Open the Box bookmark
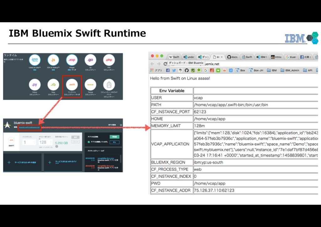 (x=240, y=71)
